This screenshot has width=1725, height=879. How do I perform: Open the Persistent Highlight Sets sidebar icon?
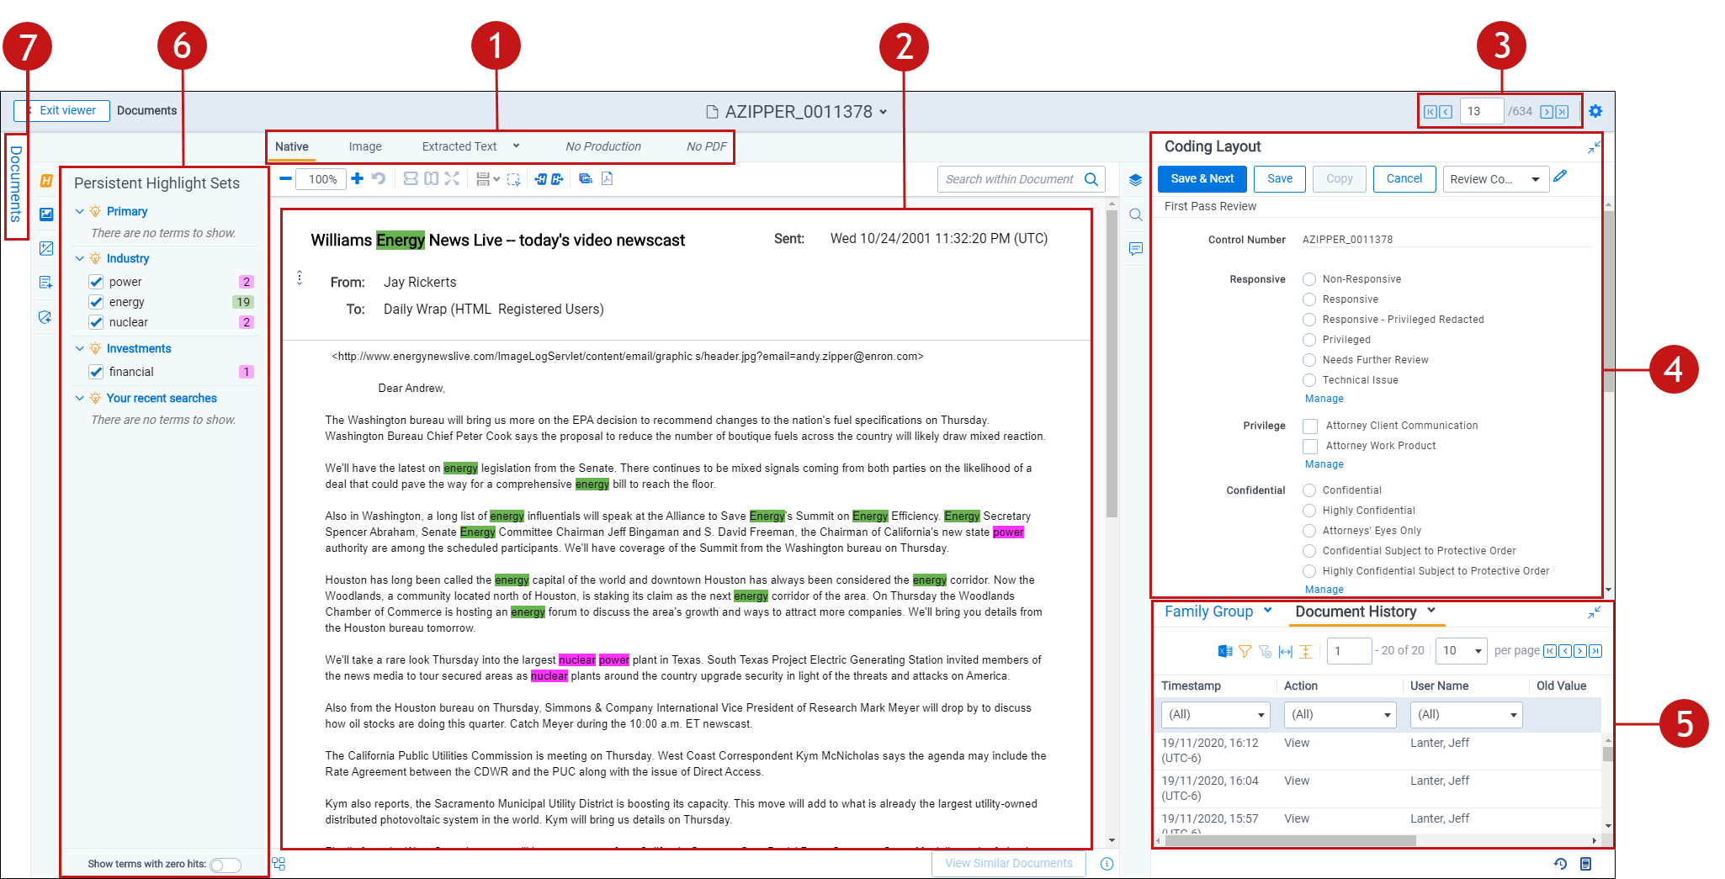click(x=46, y=181)
